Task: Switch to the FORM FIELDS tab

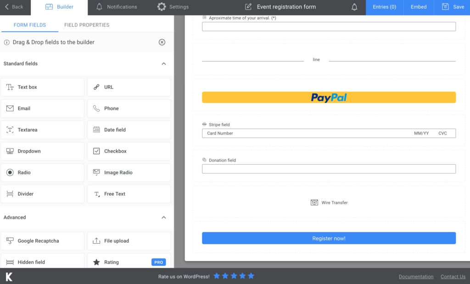Action: pos(30,25)
